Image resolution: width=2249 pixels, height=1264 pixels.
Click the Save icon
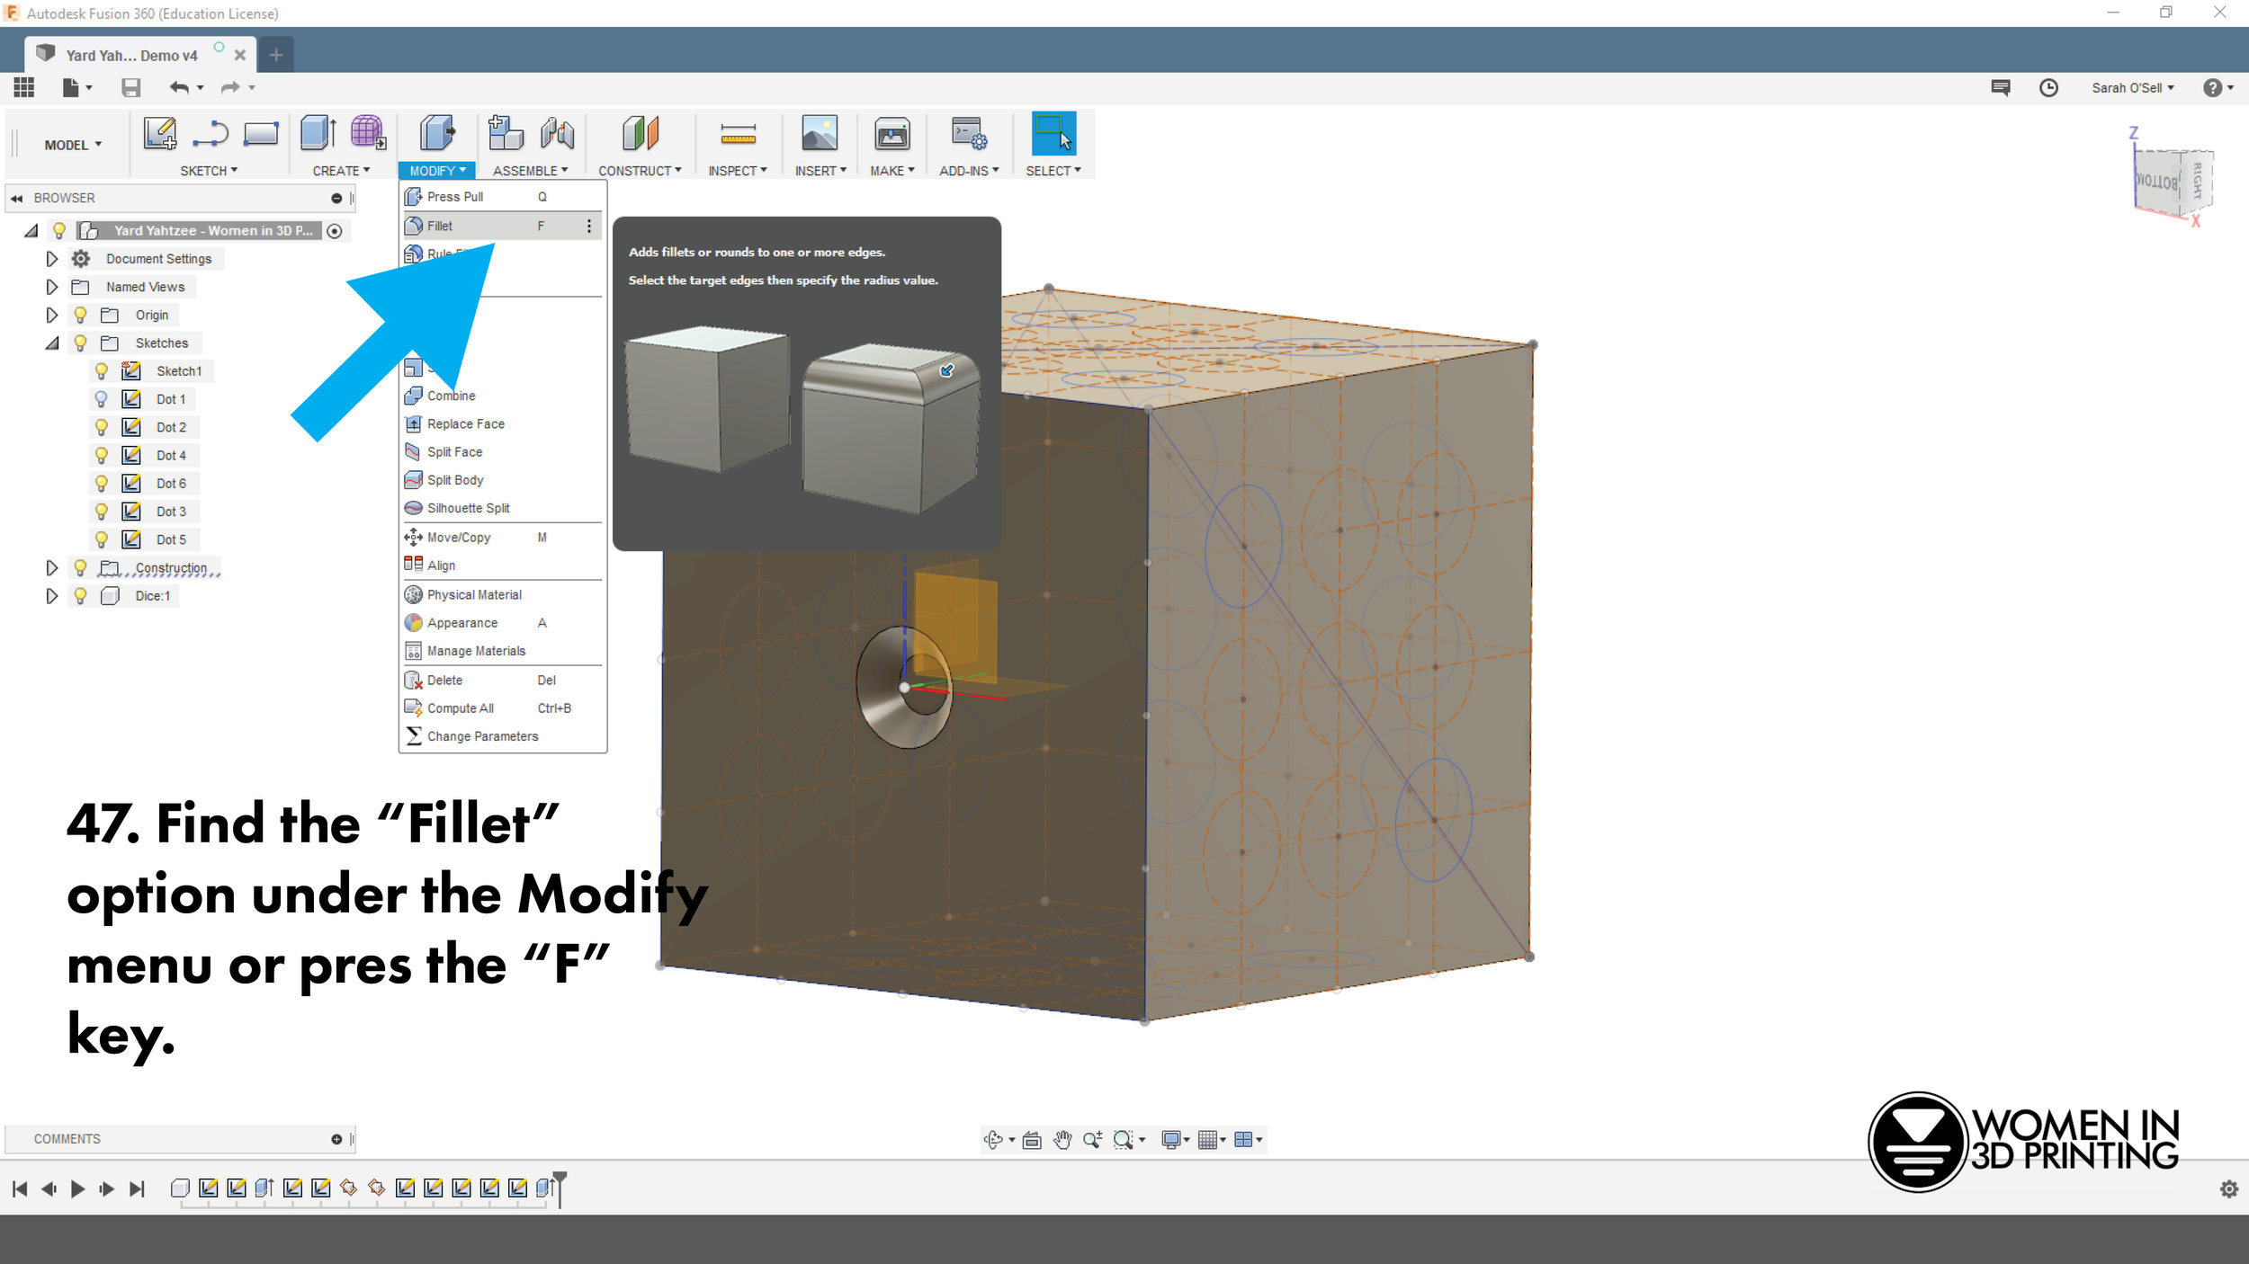[131, 87]
